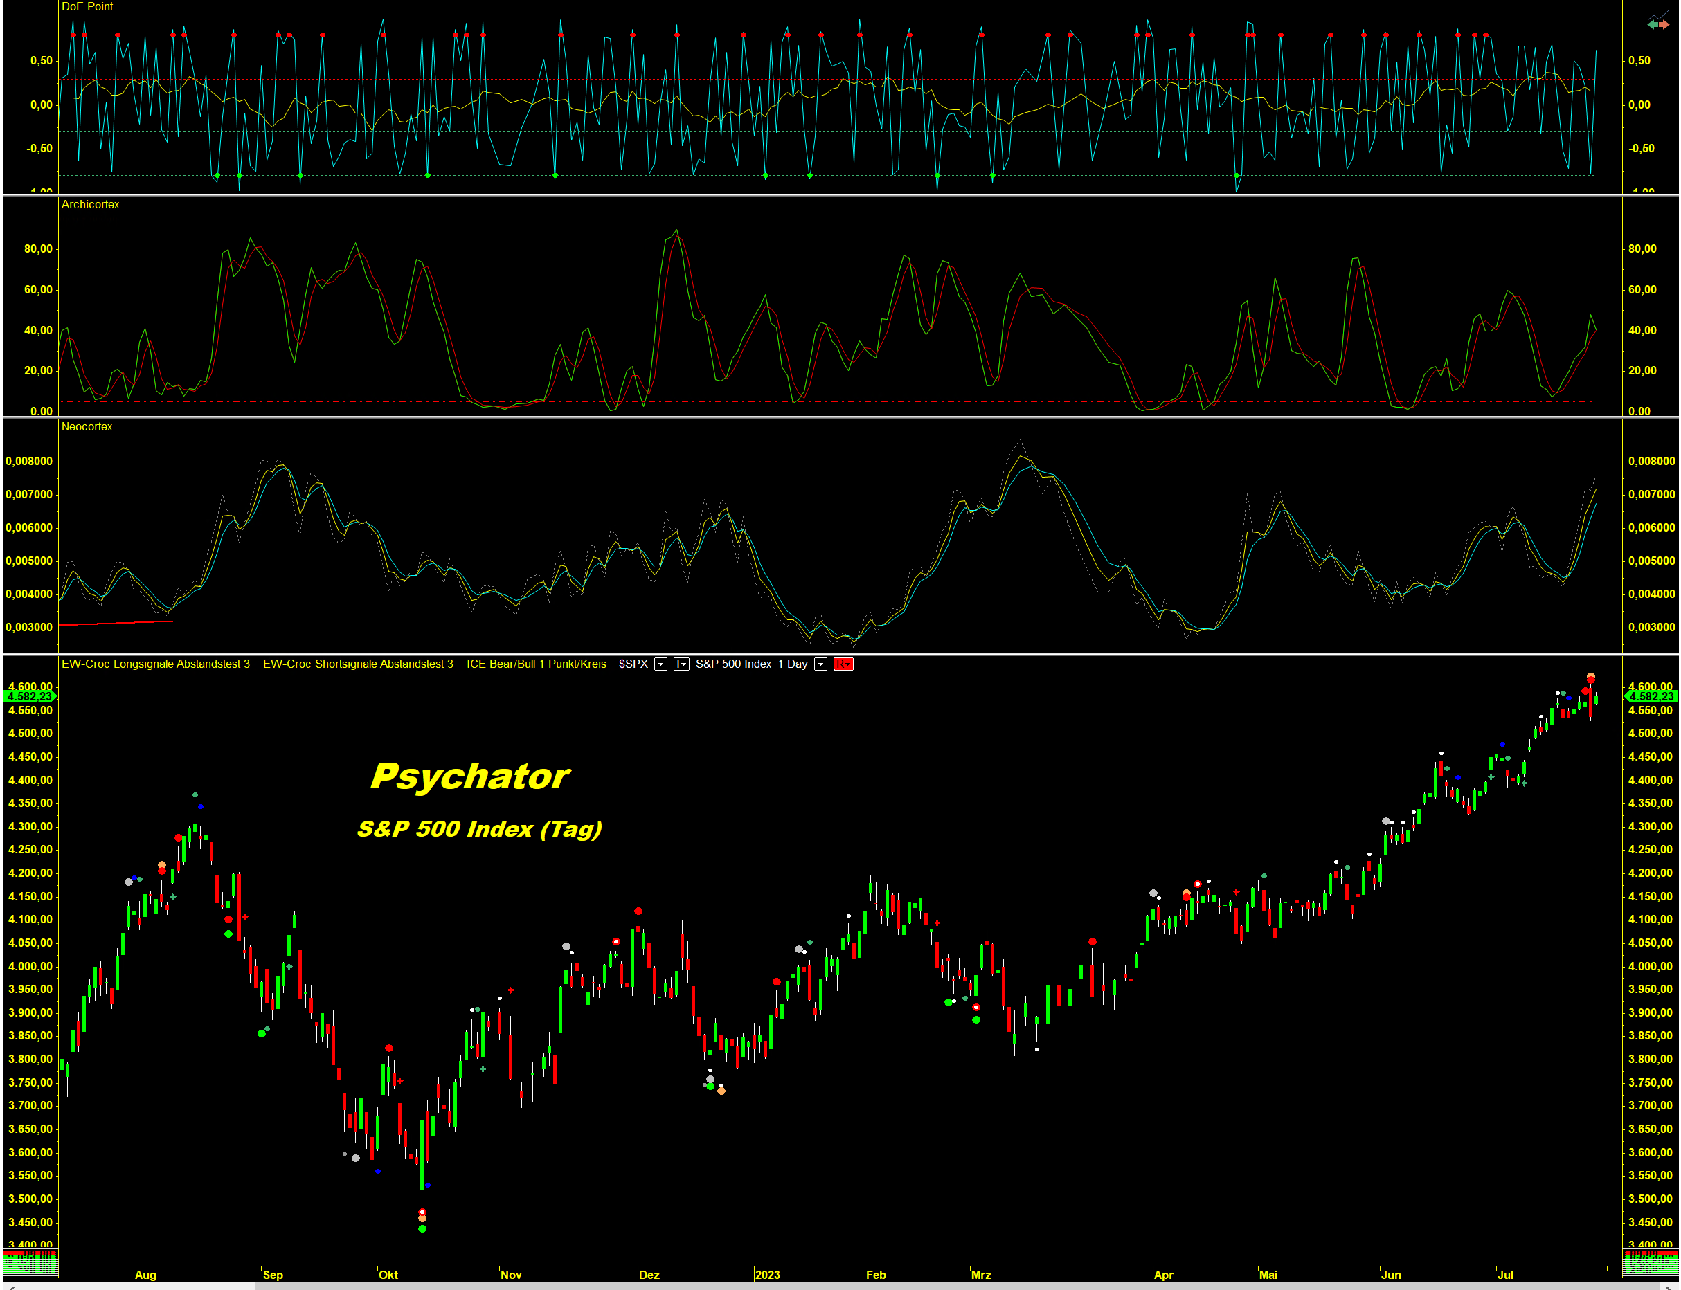Click the chart shift arrows icon
The height and width of the screenshot is (1290, 1681).
pyautogui.click(x=1657, y=24)
